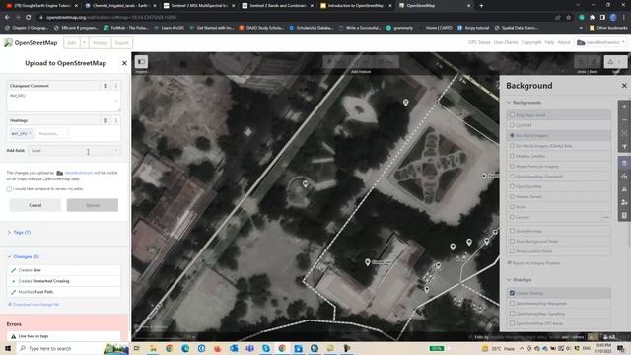Open User Diaries menu link
This screenshot has width=631, height=355.
[x=506, y=42]
